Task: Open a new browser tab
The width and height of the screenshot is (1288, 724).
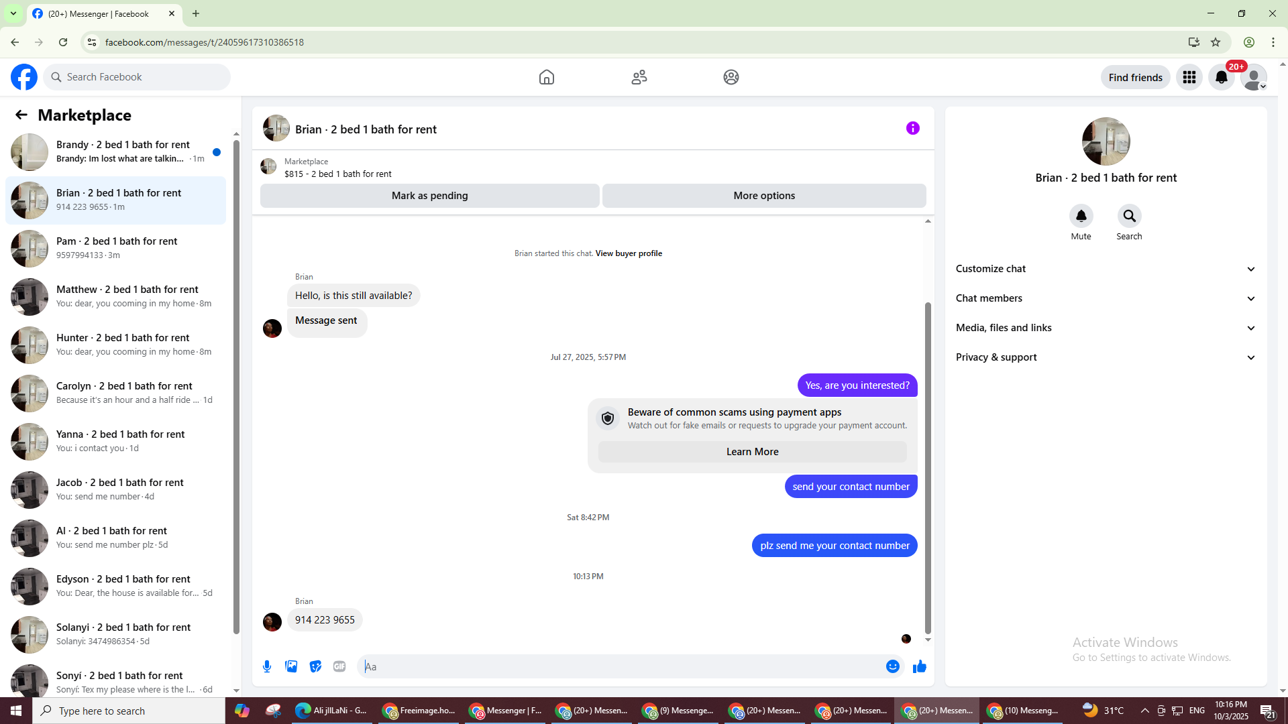Action: 196,13
